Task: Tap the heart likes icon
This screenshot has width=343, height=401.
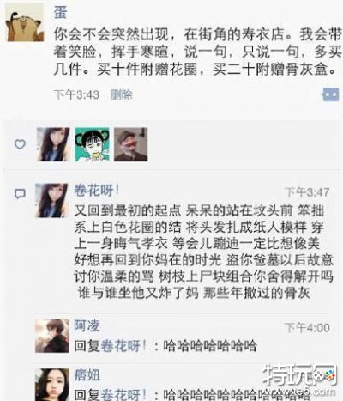Action: (x=20, y=144)
